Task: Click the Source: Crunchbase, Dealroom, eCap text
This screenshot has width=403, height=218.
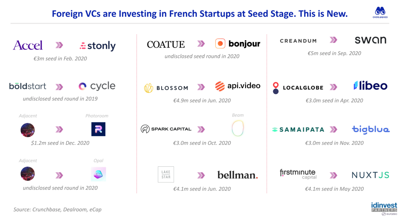Action: (x=57, y=209)
